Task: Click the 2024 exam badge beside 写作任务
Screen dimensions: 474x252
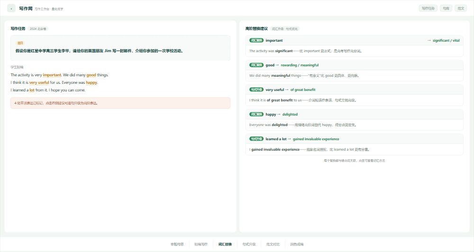Action: (x=38, y=29)
